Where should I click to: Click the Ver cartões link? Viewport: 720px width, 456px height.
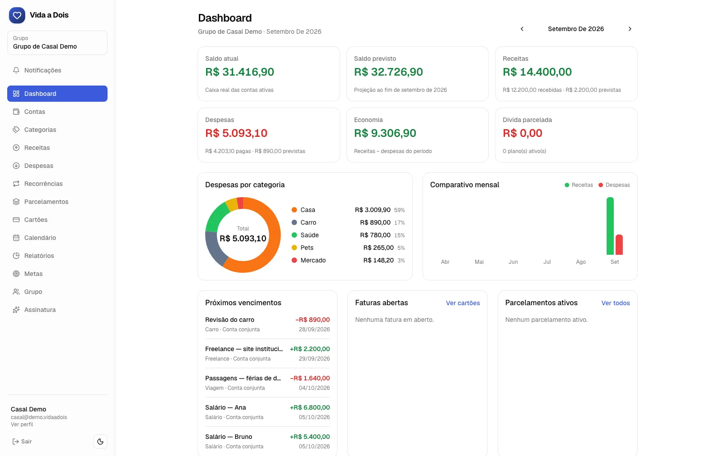click(463, 303)
